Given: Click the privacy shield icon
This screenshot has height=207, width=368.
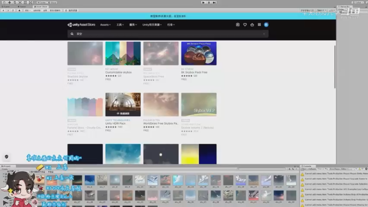Looking at the screenshot, I should pyautogui.click(x=6, y=157).
